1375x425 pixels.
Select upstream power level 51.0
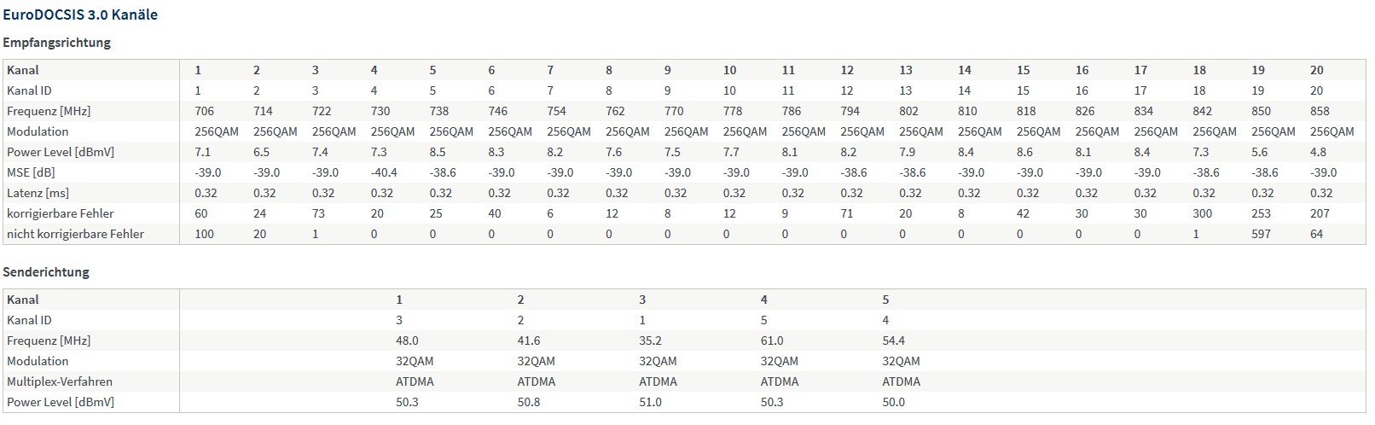pyautogui.click(x=650, y=402)
